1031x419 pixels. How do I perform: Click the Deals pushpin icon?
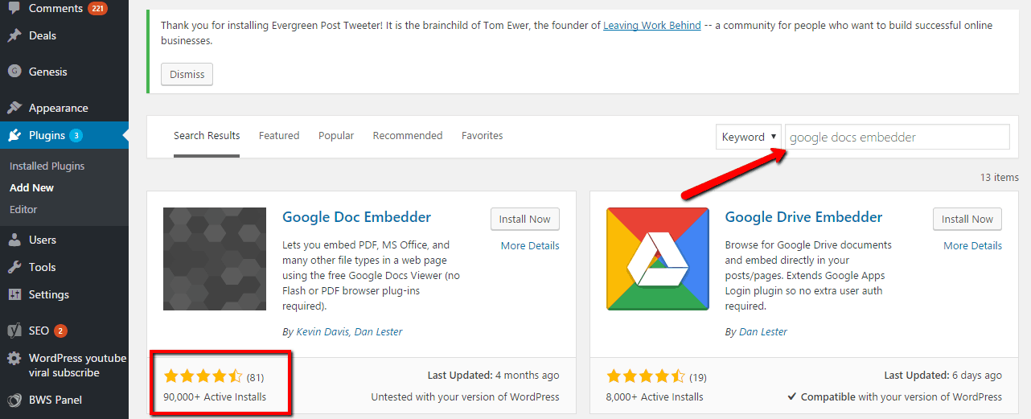pos(14,35)
